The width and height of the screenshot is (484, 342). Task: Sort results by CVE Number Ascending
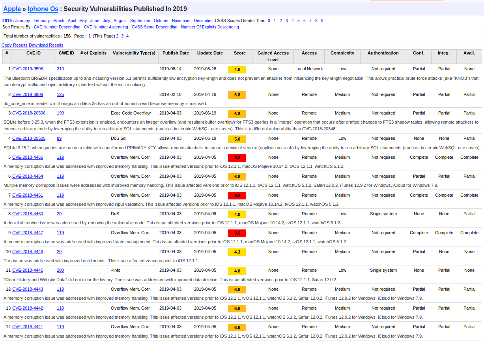(106, 27)
